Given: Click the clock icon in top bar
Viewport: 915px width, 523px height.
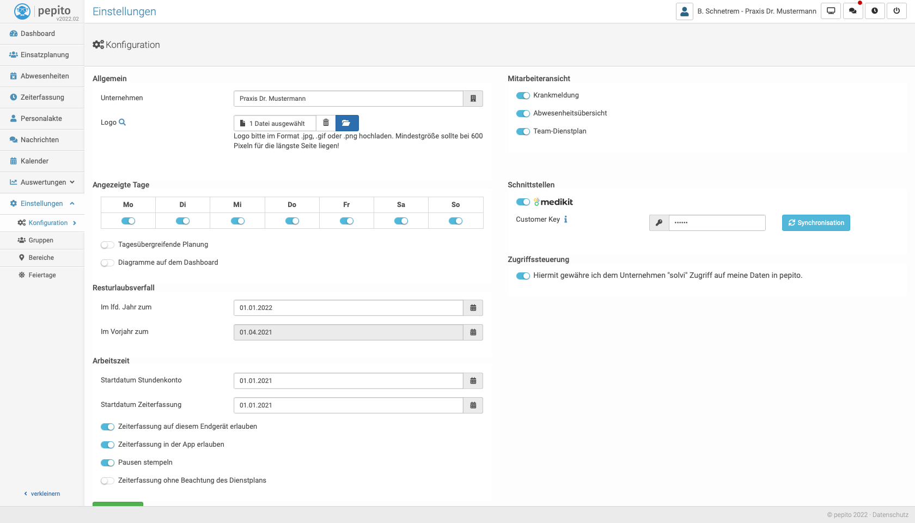Looking at the screenshot, I should click(875, 11).
